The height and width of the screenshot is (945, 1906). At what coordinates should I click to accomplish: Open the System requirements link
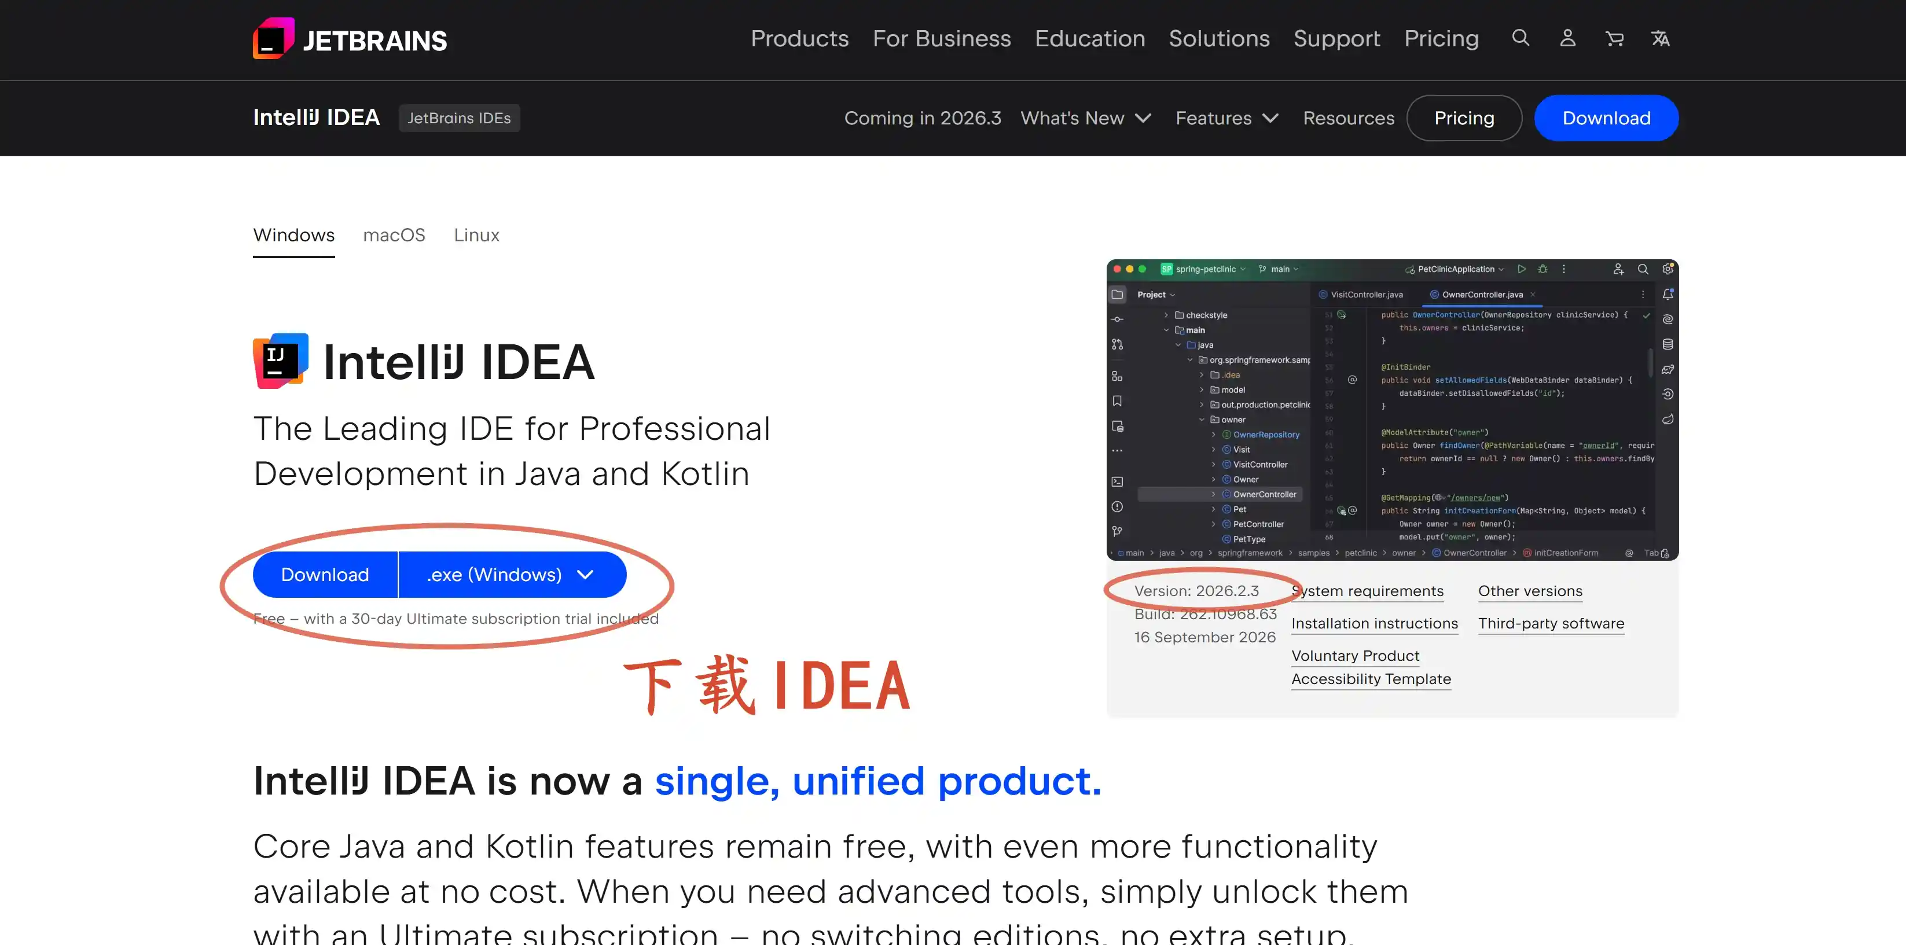point(1367,591)
